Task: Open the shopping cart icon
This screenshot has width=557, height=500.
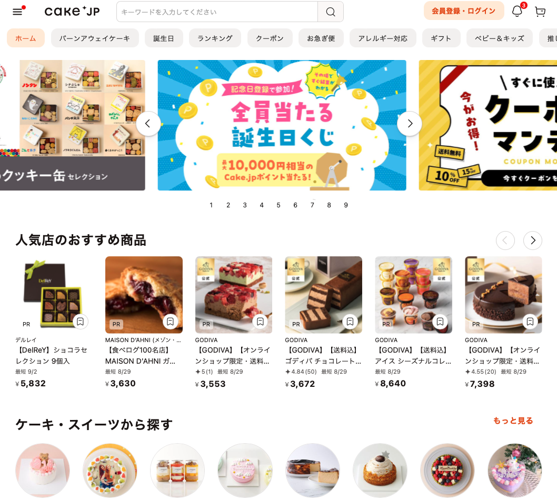Action: 540,12
